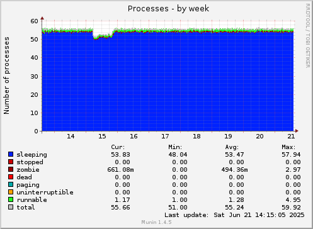Viewport: 313px width, 229px height.
Task: Click sleeping current value 53.83
Action: click(x=120, y=155)
